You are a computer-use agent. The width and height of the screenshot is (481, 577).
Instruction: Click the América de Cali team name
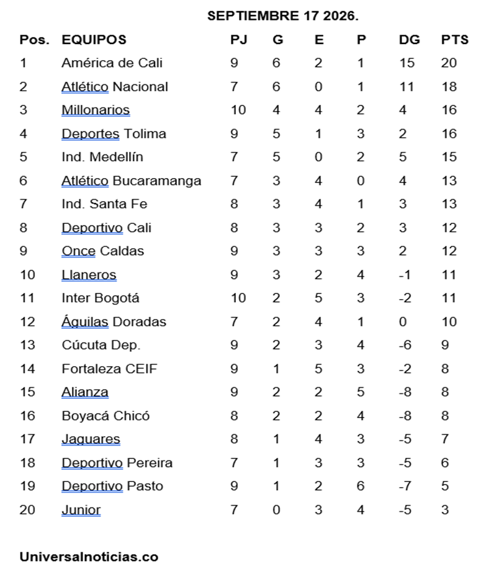pyautogui.click(x=112, y=63)
